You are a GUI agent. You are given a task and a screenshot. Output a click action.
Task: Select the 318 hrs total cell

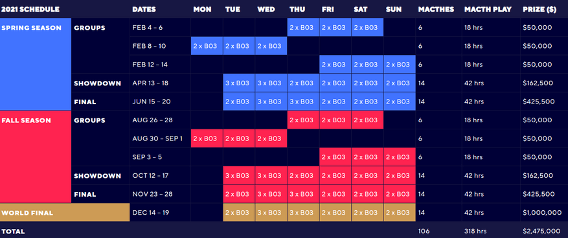pyautogui.click(x=474, y=231)
